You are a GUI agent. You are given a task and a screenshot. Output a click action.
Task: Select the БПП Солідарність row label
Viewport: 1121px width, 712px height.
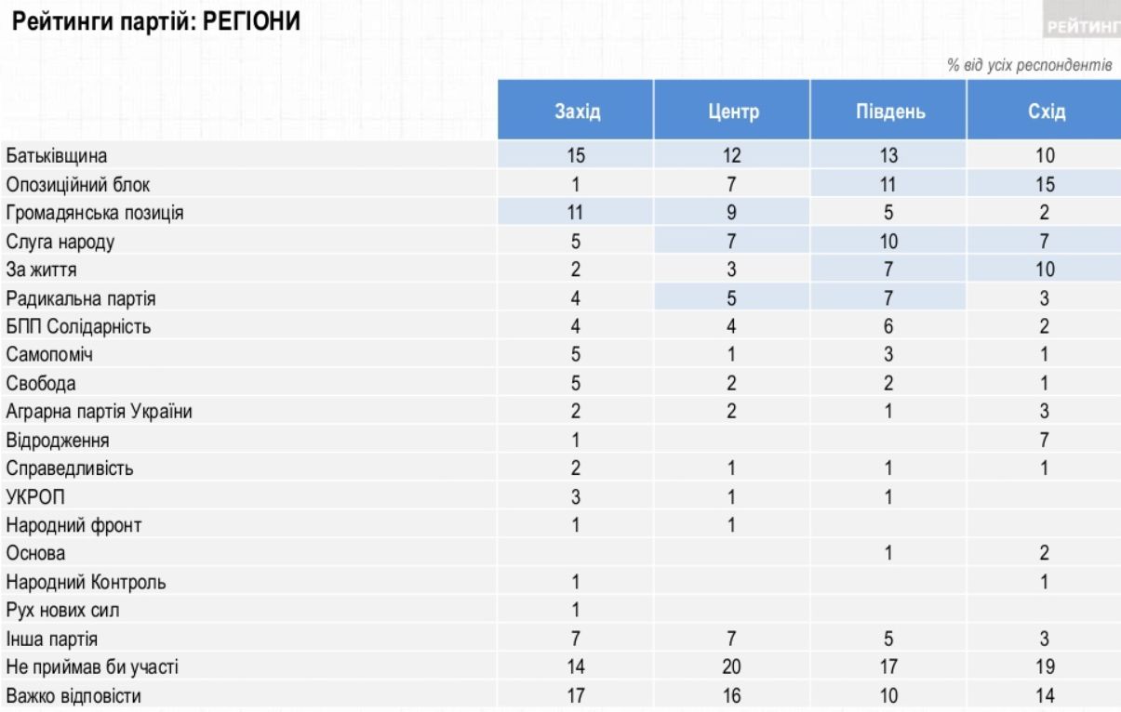pyautogui.click(x=78, y=327)
